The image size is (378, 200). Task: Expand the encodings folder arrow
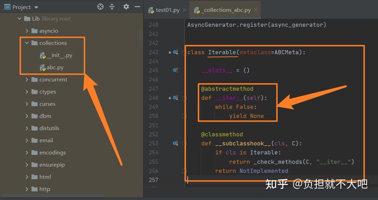click(27, 152)
